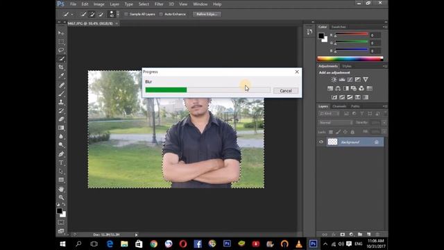
Task: Open the layer blend mode Normal dropdown
Action: (x=336, y=123)
